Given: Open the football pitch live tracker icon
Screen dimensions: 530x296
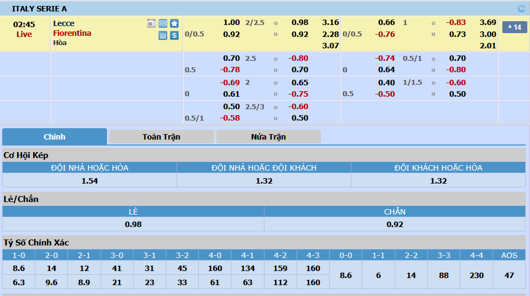Looking at the screenshot, I should tap(163, 23).
